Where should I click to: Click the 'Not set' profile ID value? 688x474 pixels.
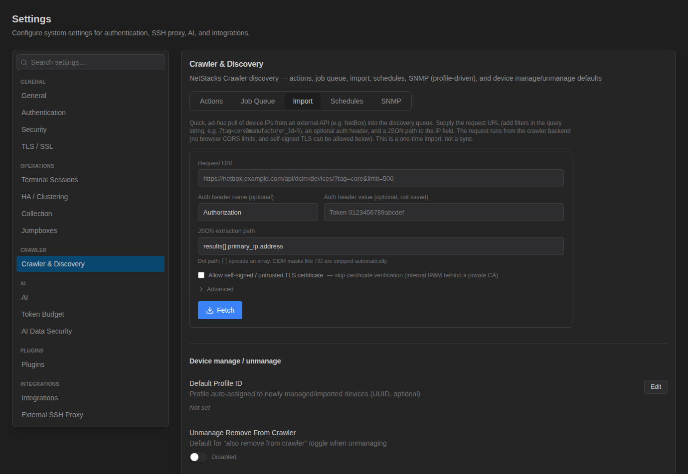click(x=199, y=408)
